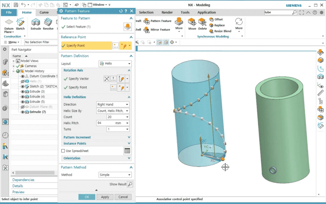Reset the Pattern Feature dialog

point(121,11)
